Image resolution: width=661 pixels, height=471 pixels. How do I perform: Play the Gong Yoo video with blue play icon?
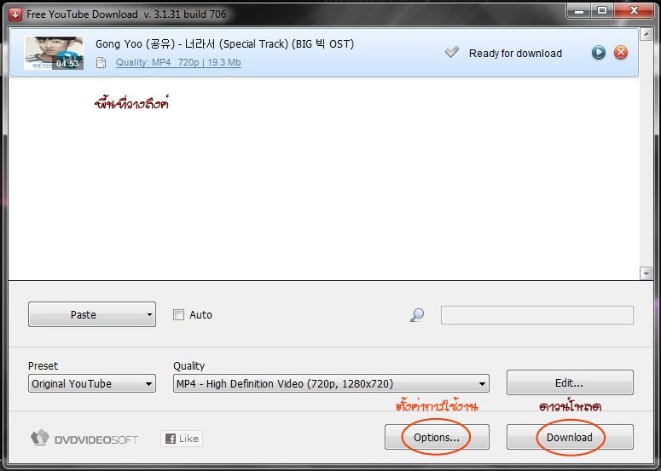coord(599,53)
